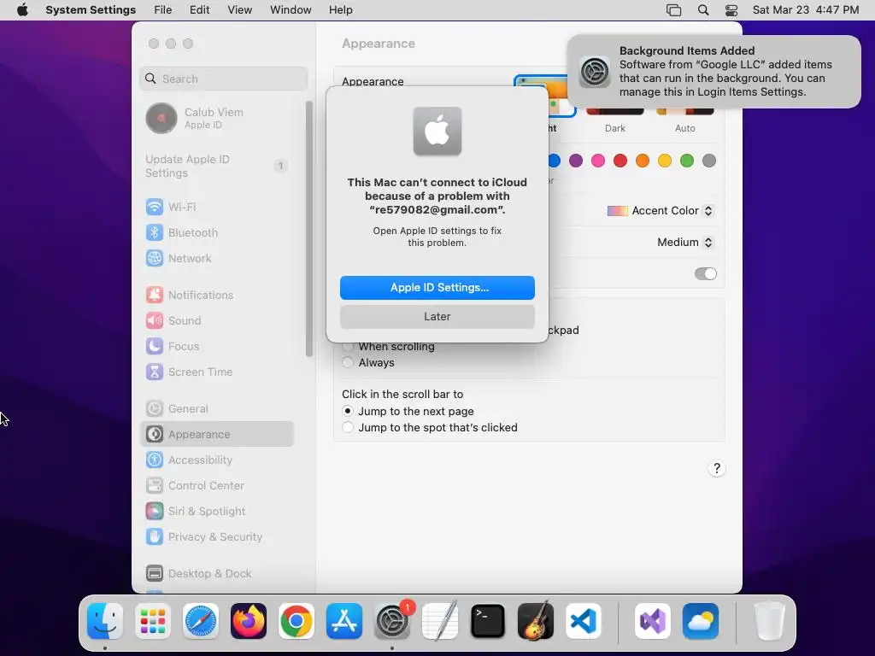Open the Window menu
The image size is (875, 656).
tap(291, 10)
